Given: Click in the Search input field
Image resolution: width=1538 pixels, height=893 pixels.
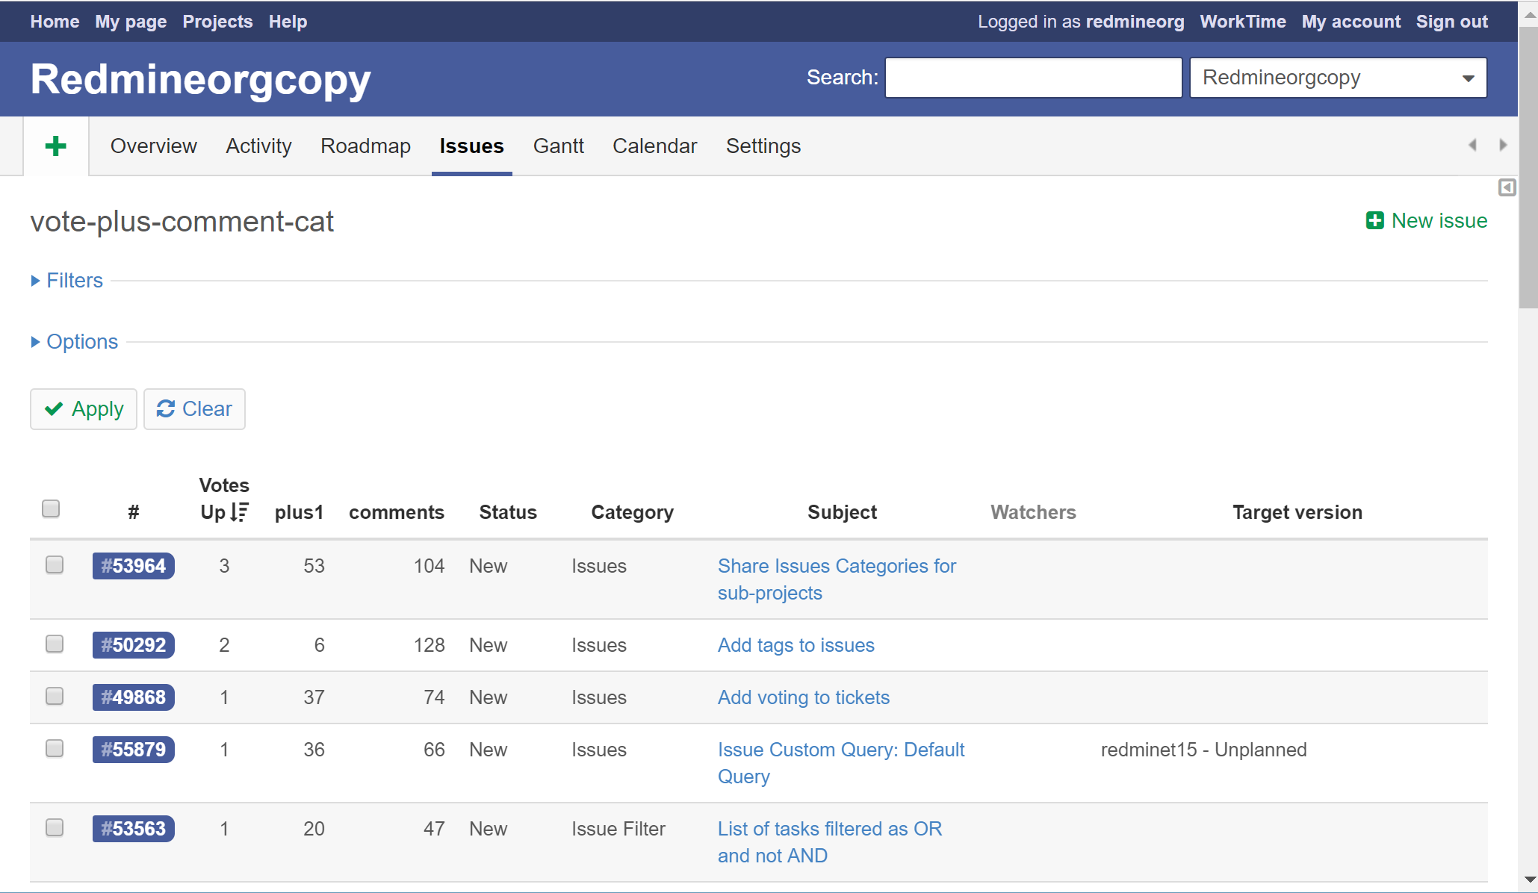Looking at the screenshot, I should [1033, 78].
